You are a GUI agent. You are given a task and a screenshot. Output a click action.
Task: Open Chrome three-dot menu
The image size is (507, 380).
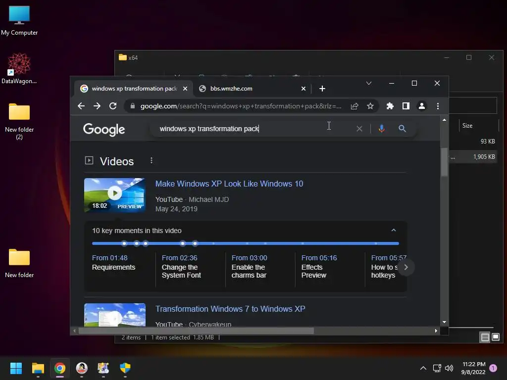tap(438, 106)
